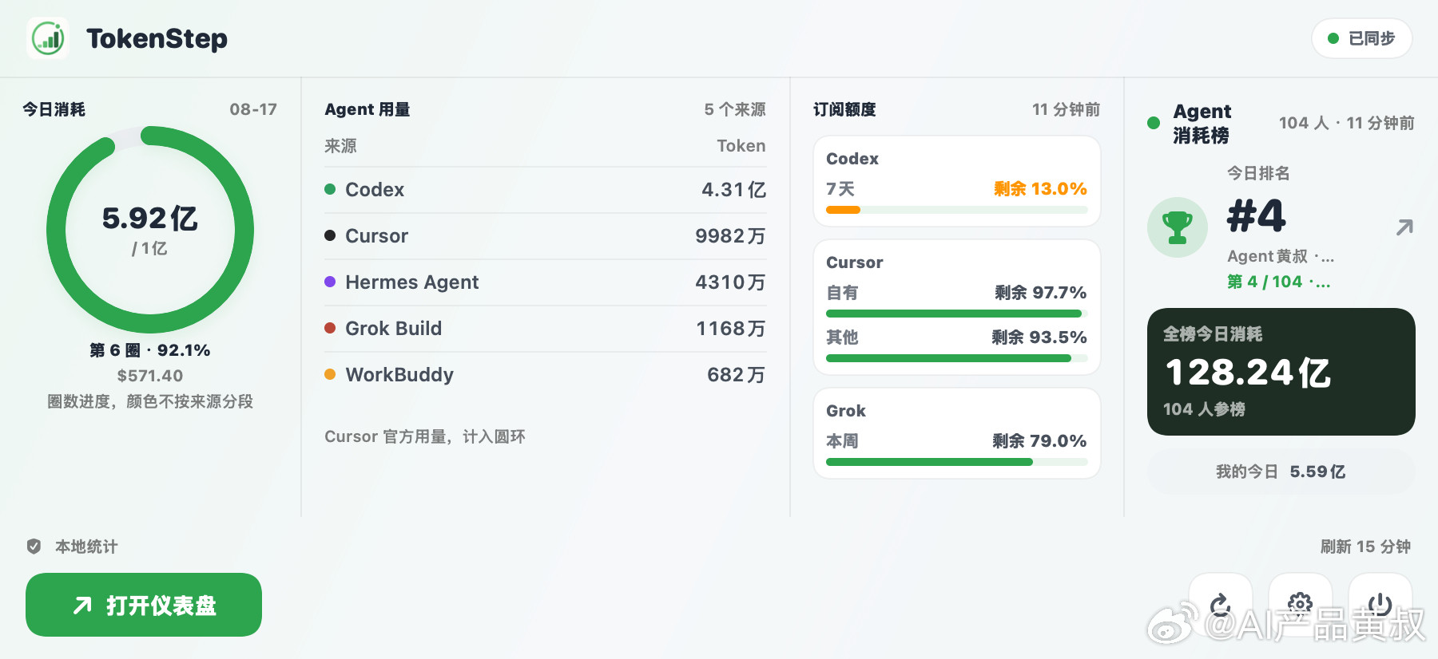Click Grok 本周 remaining progress bar

957,462
